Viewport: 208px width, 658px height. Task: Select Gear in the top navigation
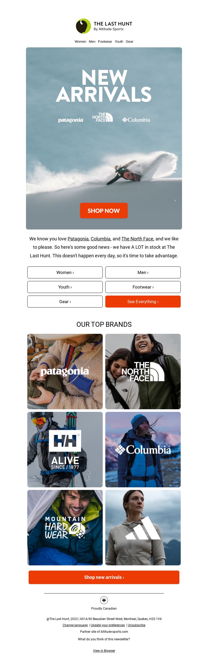129,41
